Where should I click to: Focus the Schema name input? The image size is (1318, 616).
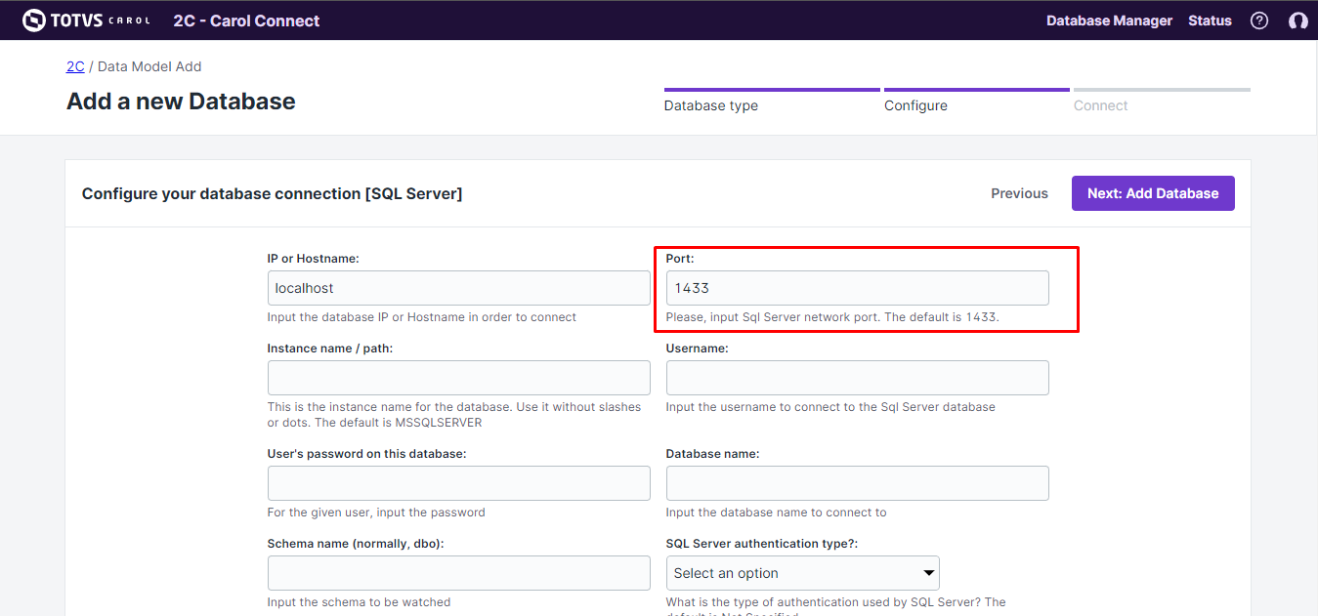click(458, 573)
